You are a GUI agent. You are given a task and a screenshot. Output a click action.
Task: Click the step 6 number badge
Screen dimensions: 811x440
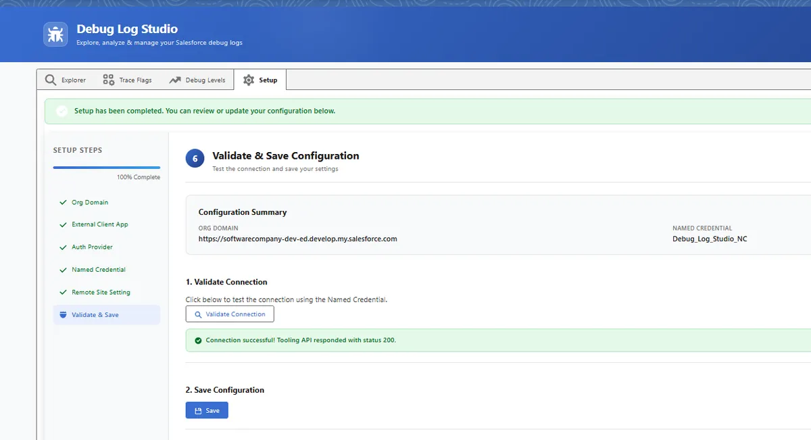coord(195,159)
